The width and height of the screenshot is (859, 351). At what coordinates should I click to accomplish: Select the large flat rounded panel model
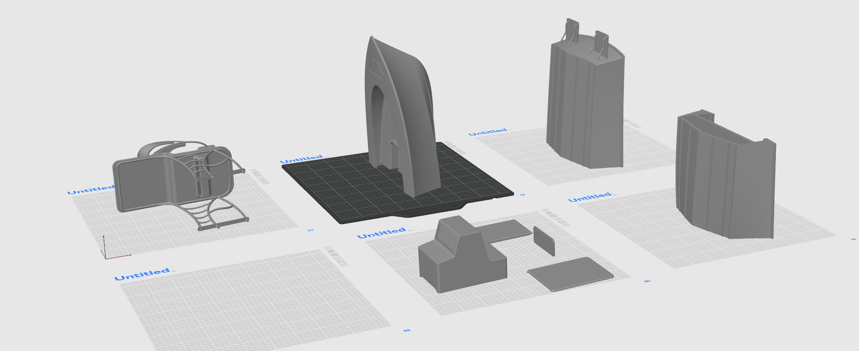click(x=571, y=274)
